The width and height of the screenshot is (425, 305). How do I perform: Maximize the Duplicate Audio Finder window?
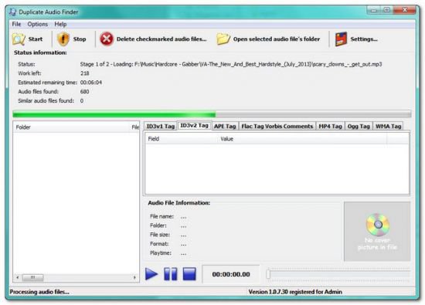click(x=387, y=10)
